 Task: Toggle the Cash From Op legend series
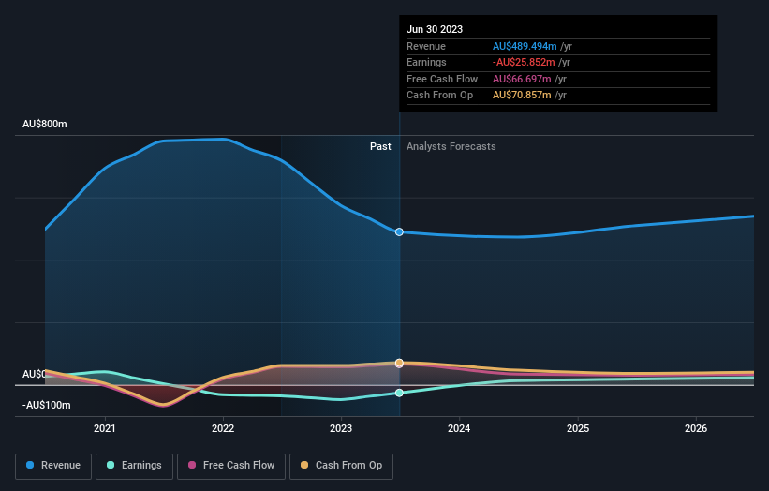[341, 466]
